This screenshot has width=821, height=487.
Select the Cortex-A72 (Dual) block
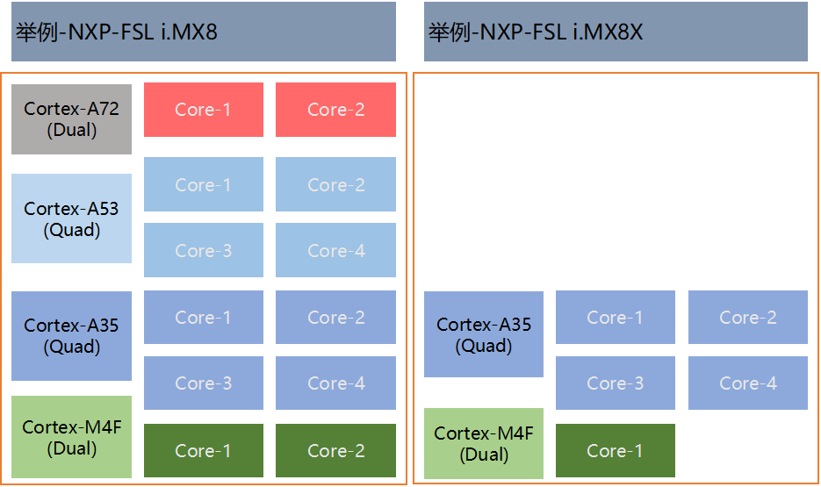pyautogui.click(x=72, y=119)
